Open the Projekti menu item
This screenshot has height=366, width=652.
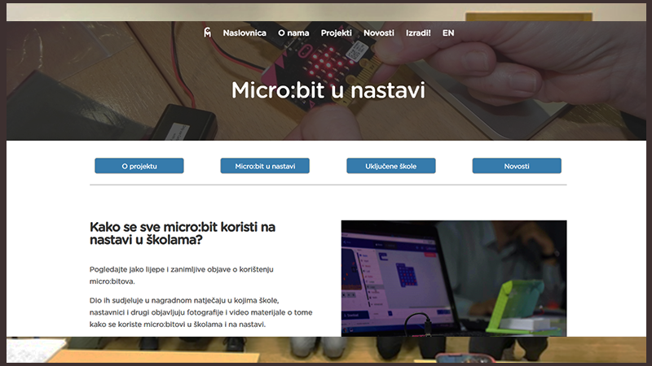click(336, 33)
